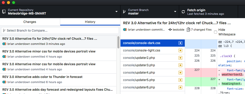Click the commit title in detail pane
This screenshot has height=94, width=245.
pos(177,23)
